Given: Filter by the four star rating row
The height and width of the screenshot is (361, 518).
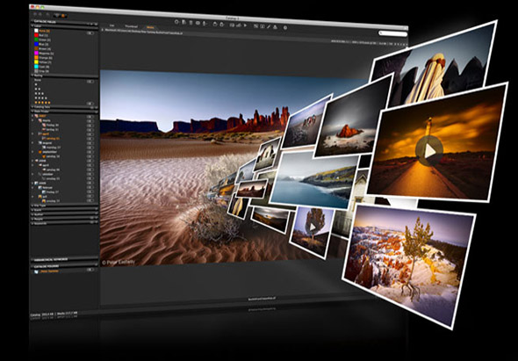Looking at the screenshot, I should click(41, 98).
